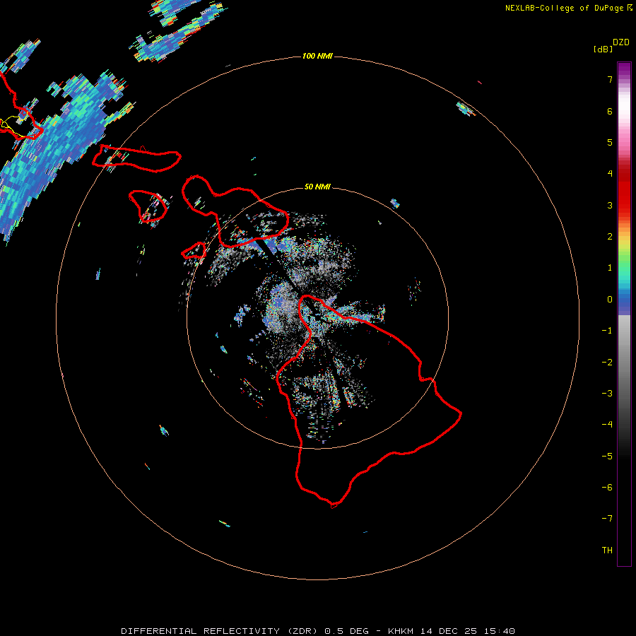Click the -4 value on the scale
This screenshot has width=636, height=636.
point(607,424)
